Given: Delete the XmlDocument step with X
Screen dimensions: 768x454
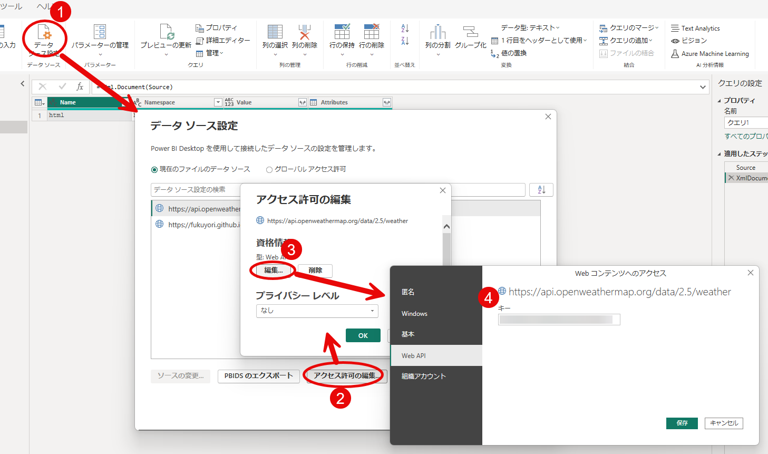Looking at the screenshot, I should [x=731, y=178].
